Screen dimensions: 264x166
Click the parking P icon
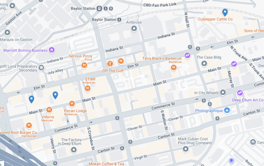tap(231, 161)
